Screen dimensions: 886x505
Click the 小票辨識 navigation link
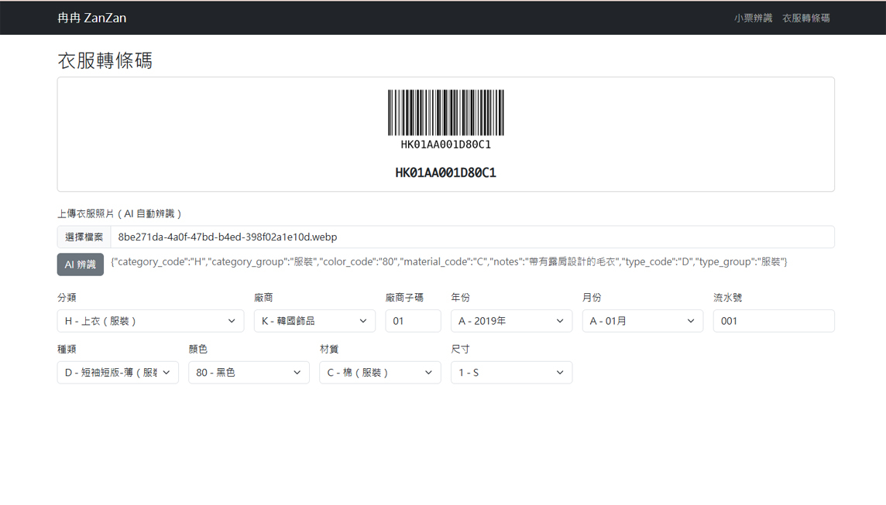(754, 18)
